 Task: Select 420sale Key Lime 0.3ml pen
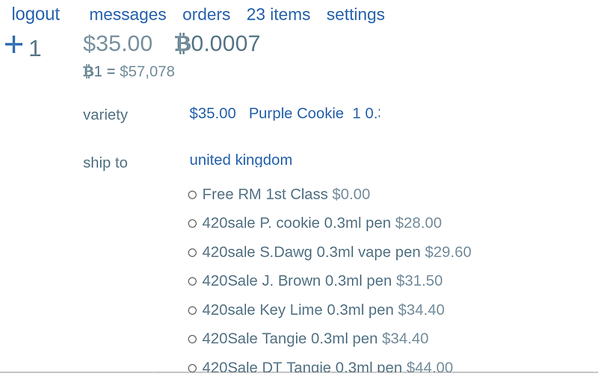192,310
